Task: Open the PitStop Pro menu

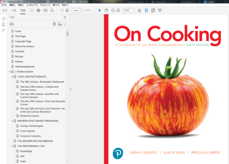Action: [x=45, y=5]
